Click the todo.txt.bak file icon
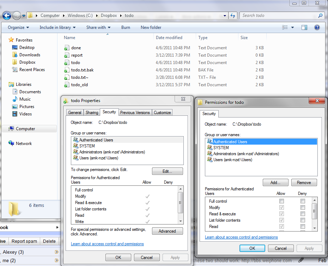Viewport: 328px width, 266px height. coord(67,70)
